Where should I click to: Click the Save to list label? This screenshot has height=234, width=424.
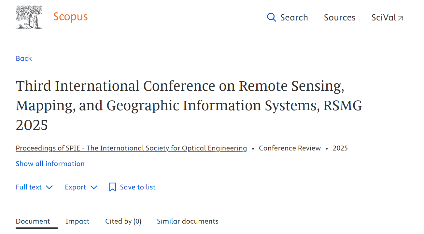pyautogui.click(x=138, y=187)
